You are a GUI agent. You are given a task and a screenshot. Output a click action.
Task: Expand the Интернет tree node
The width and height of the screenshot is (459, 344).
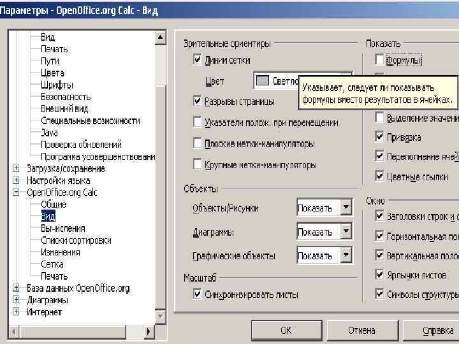tap(16, 312)
